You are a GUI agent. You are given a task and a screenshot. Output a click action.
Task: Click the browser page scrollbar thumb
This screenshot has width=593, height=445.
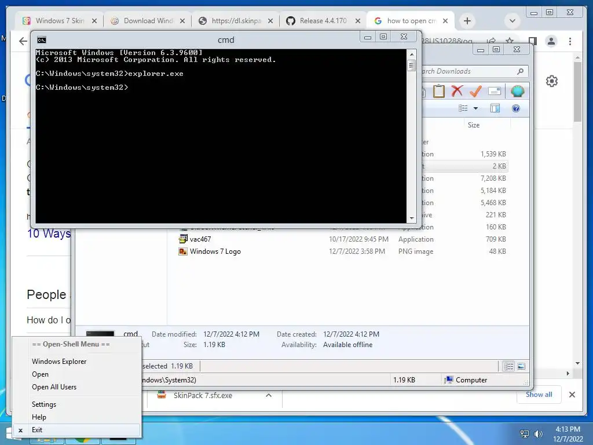[577, 91]
